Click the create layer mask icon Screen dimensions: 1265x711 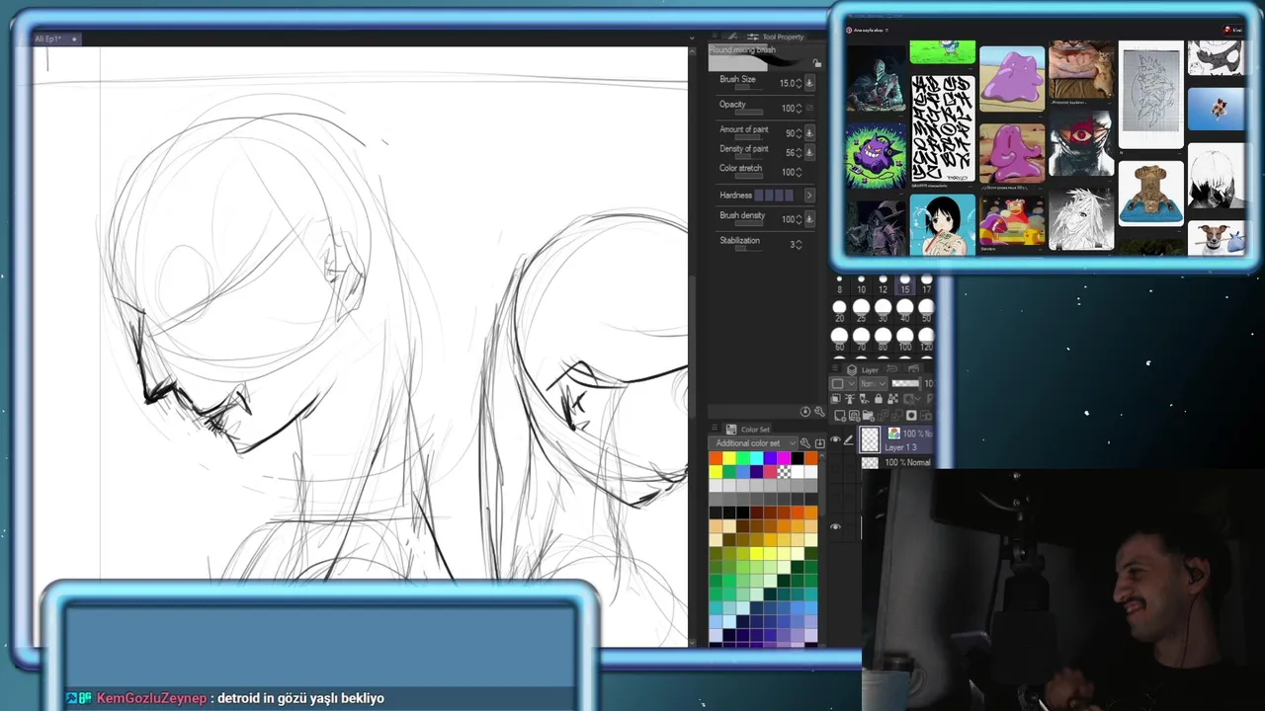coord(911,416)
